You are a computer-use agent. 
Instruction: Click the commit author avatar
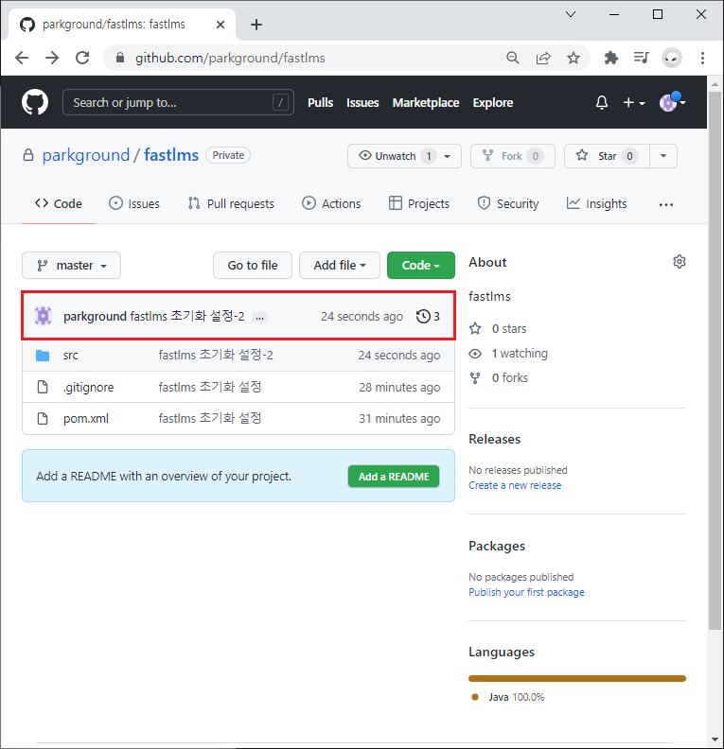(43, 316)
